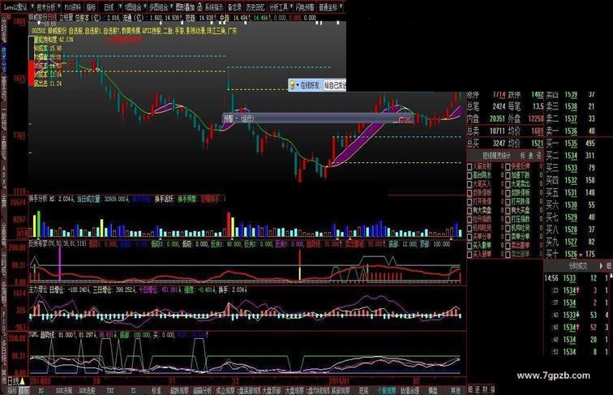Expand the 日线 period dropdown arrow
Screen dimensions: 613x395
(119, 7)
